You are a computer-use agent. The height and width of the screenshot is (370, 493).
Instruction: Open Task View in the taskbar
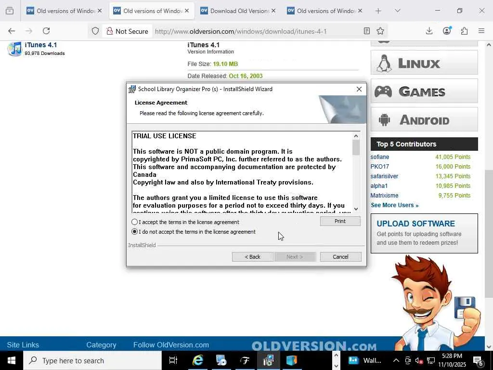(173, 360)
